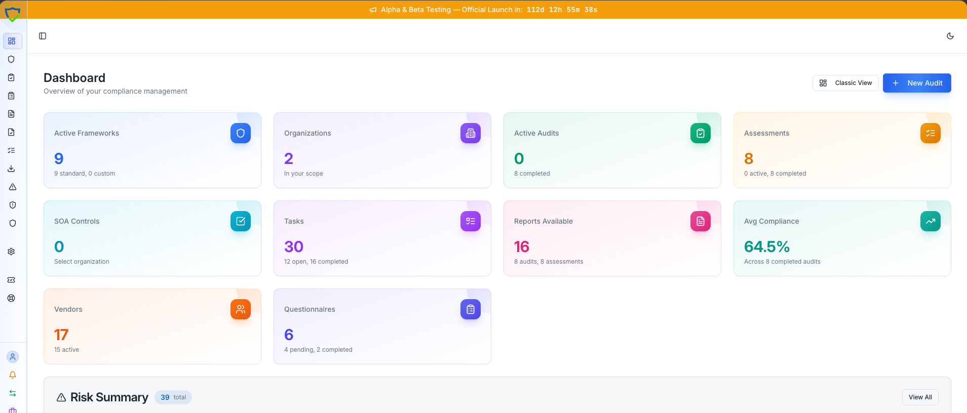Click '9 standard, 0 custom' text
The image size is (967, 413).
85,174
